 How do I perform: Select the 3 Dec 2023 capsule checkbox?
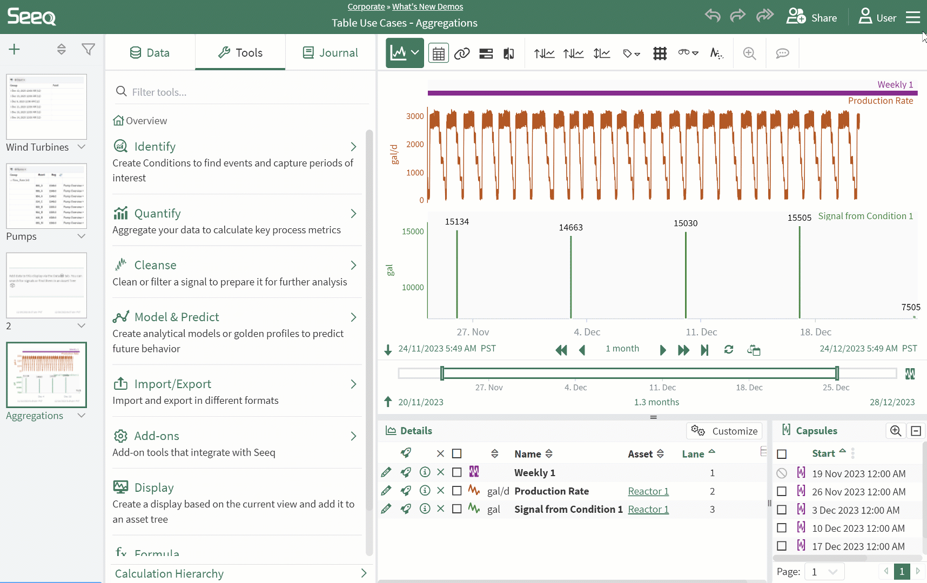[x=782, y=510]
